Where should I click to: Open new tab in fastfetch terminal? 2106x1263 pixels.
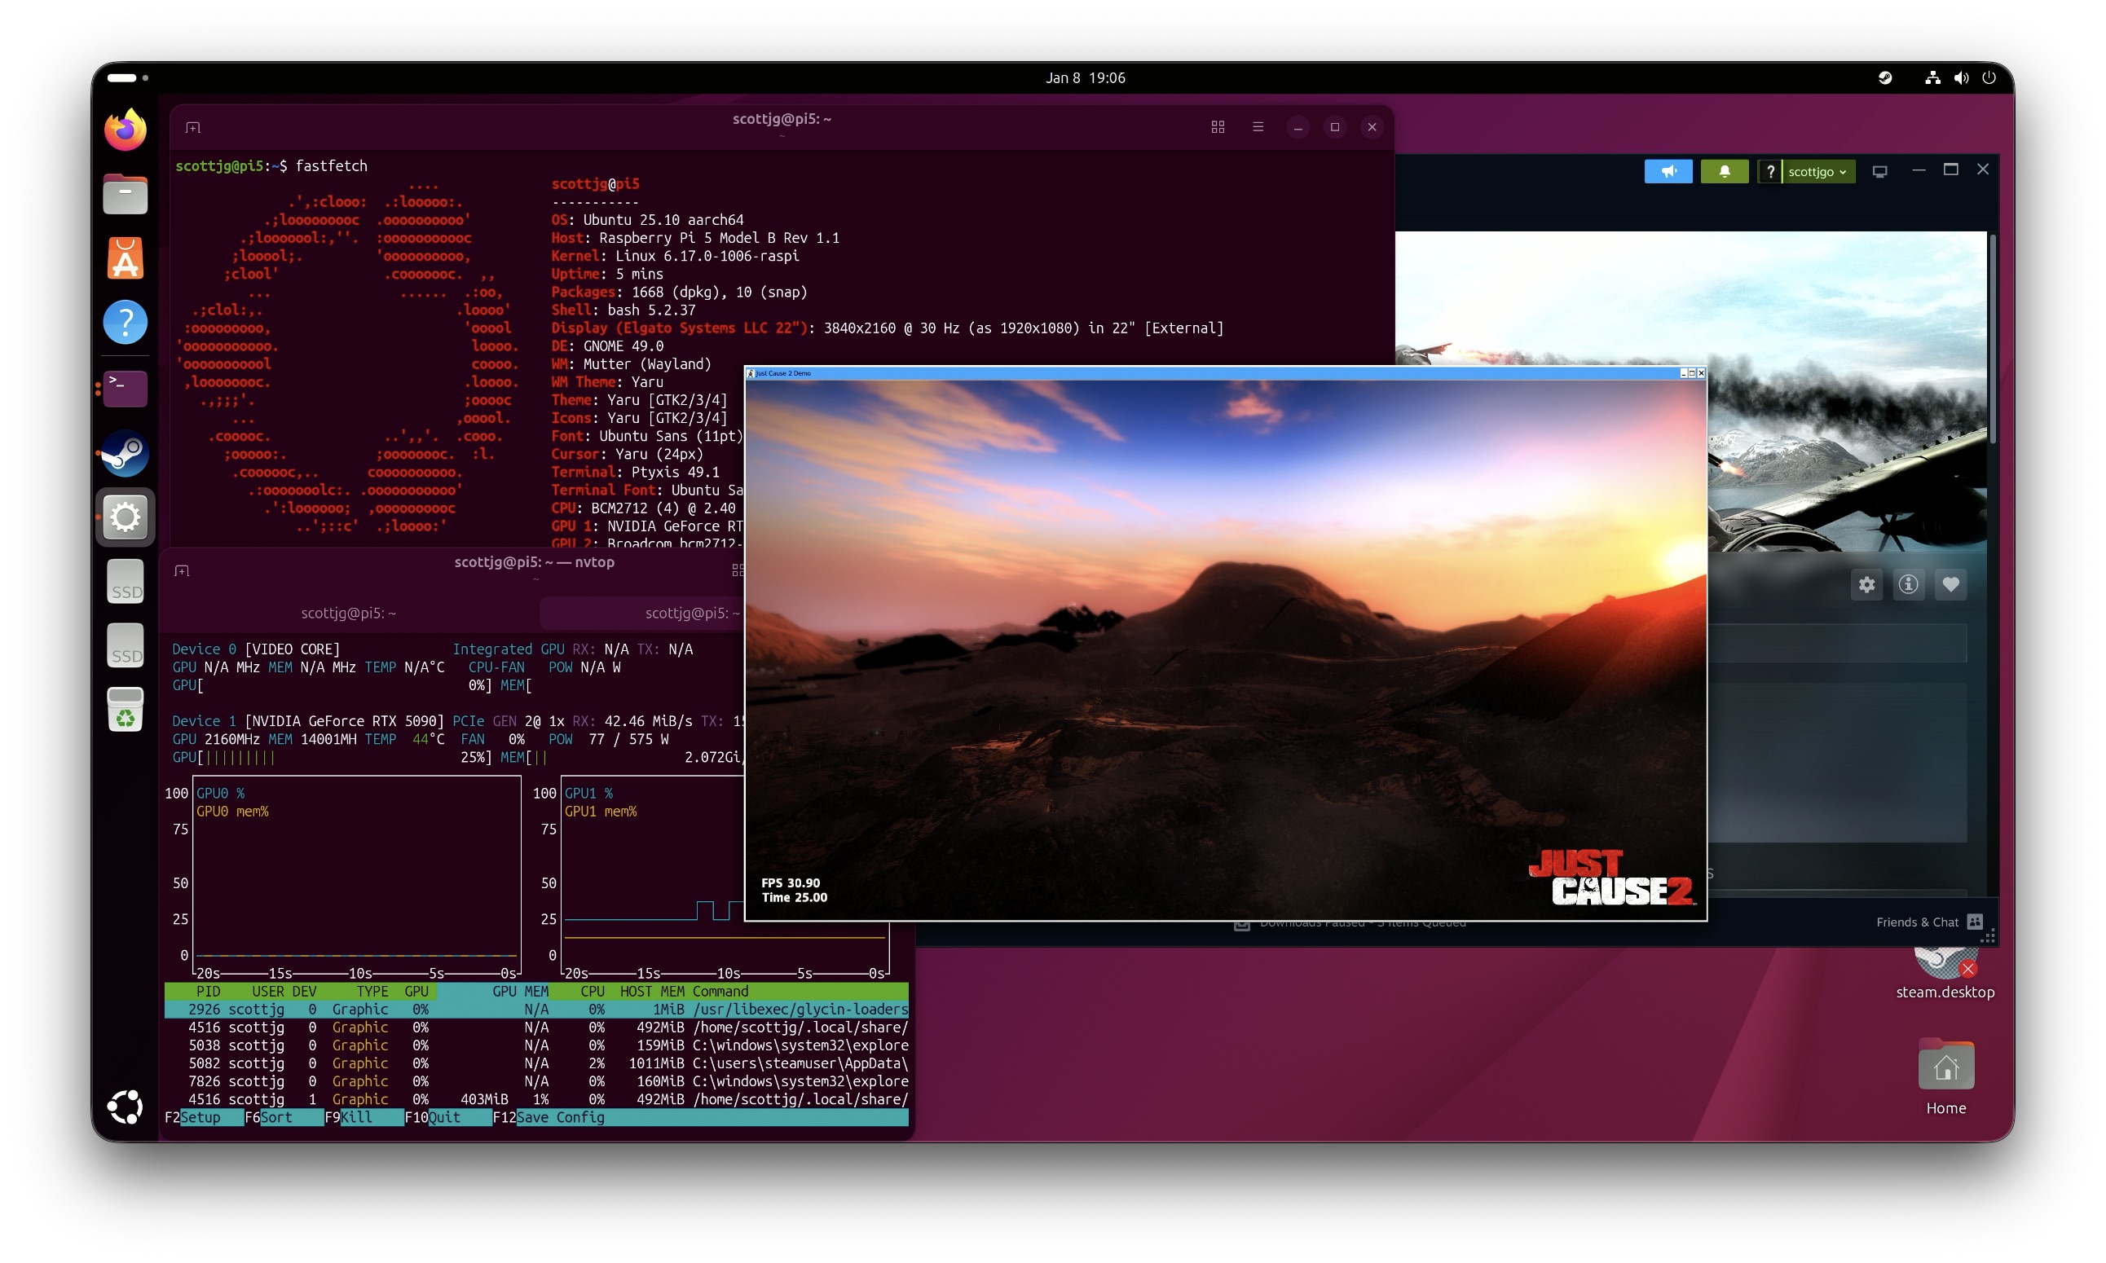[x=193, y=128]
